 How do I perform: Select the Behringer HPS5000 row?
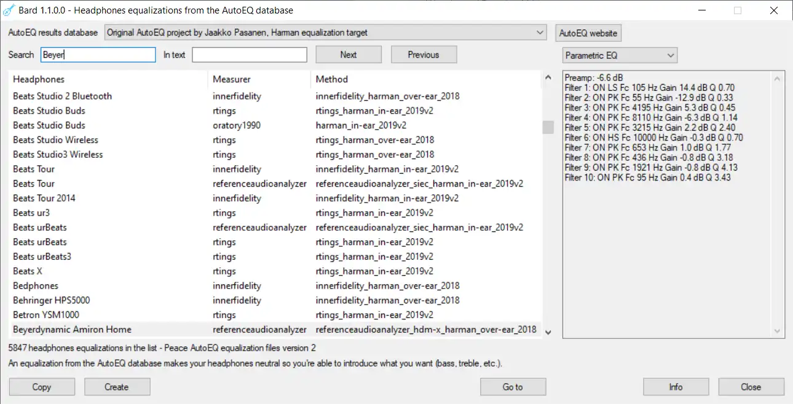pos(275,300)
